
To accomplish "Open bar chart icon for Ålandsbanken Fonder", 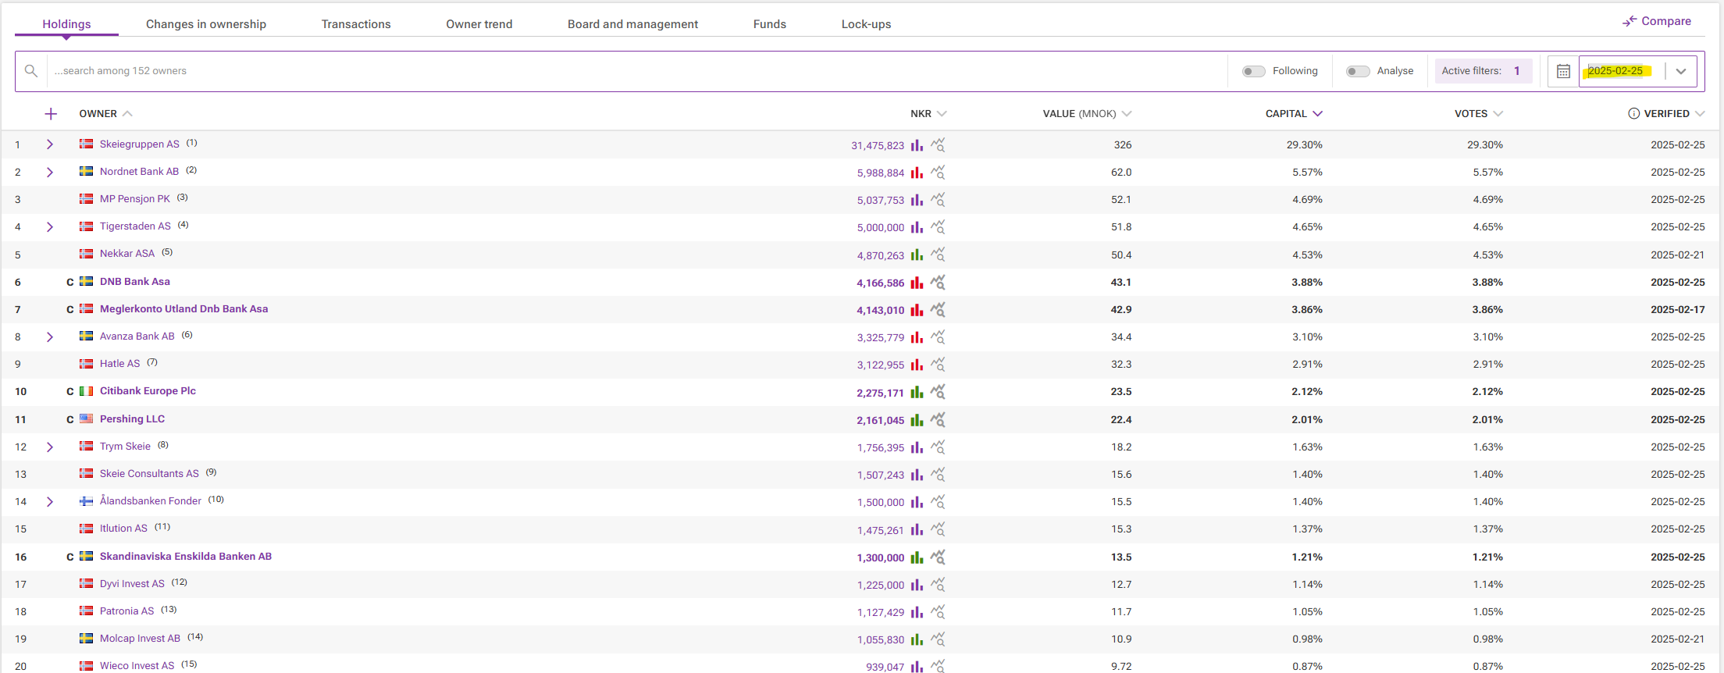I will point(917,502).
